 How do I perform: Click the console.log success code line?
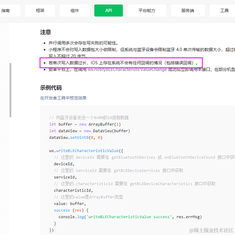130,217
